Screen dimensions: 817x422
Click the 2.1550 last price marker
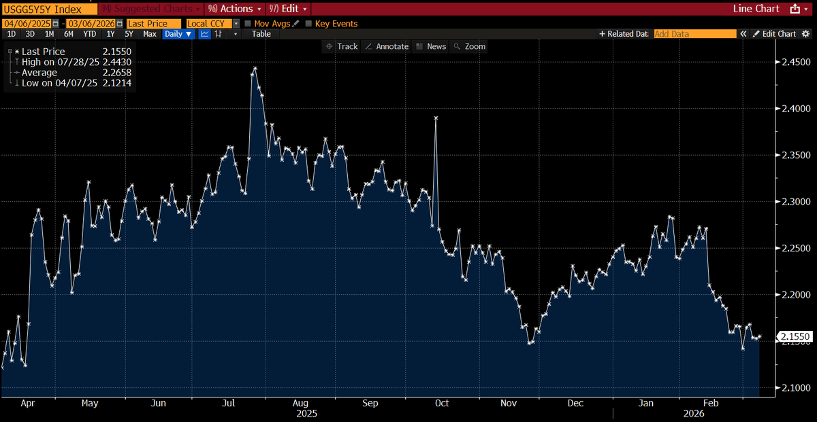click(x=794, y=336)
